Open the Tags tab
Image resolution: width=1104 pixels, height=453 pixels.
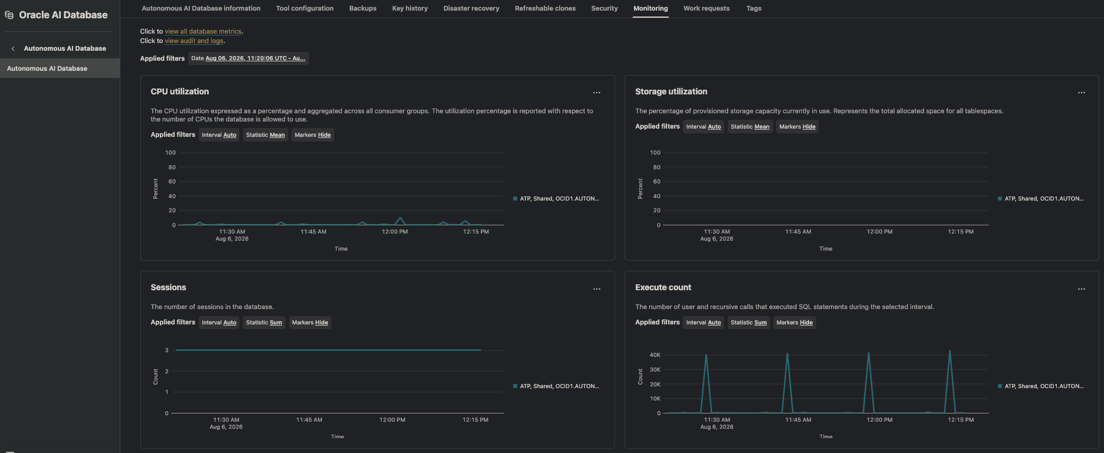(754, 8)
